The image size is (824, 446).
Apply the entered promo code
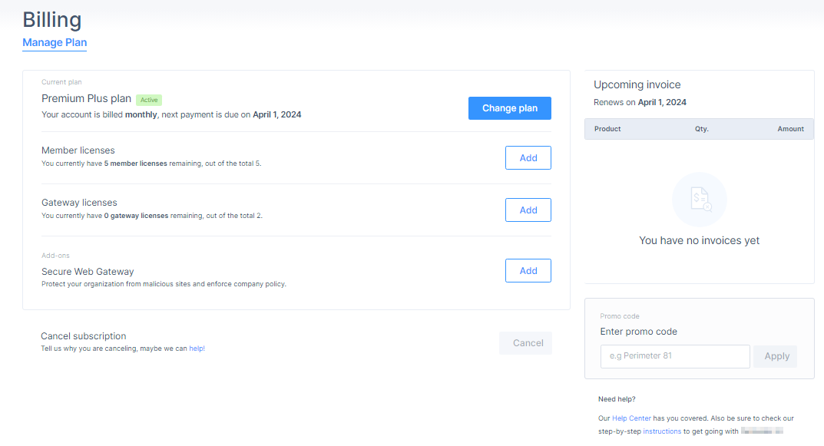(x=776, y=356)
